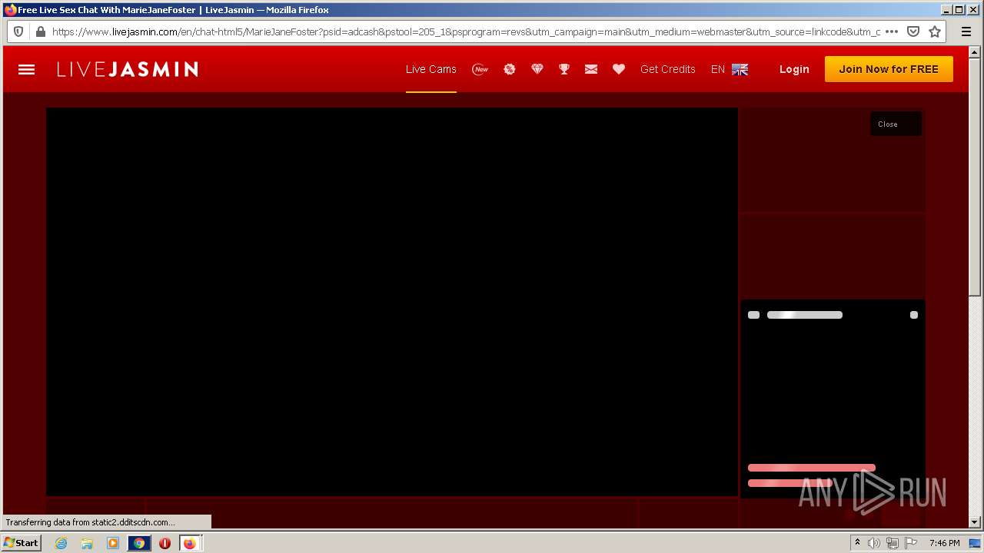Open the volume speaker tray icon
Image resolution: width=984 pixels, height=553 pixels.
874,543
